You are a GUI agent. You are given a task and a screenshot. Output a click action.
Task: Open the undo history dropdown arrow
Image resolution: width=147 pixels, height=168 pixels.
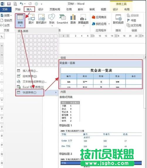click(x=25, y=4)
